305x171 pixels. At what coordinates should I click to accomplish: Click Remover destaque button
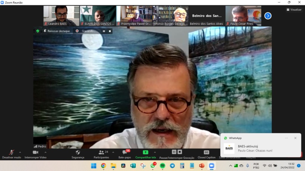point(57,31)
